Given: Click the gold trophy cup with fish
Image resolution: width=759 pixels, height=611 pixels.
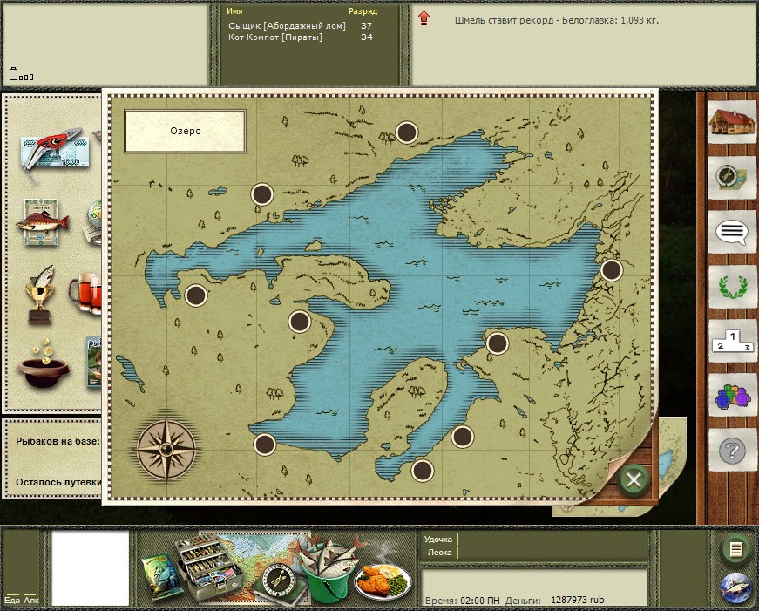Looking at the screenshot, I should pos(39,294).
